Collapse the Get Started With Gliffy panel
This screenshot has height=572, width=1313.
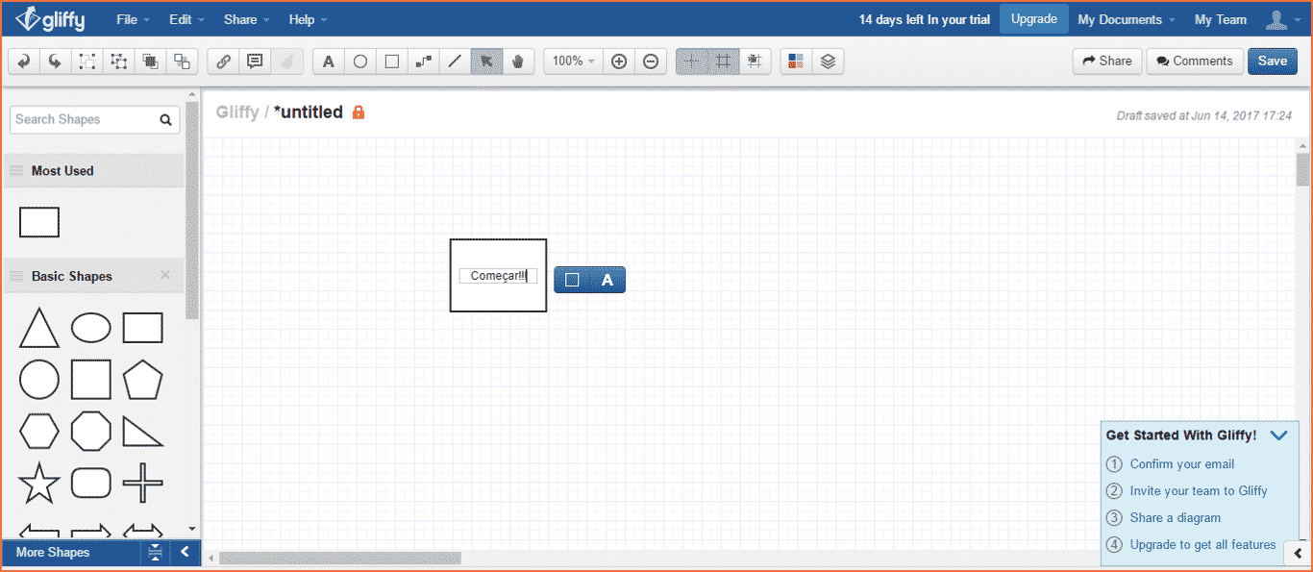[x=1278, y=435]
